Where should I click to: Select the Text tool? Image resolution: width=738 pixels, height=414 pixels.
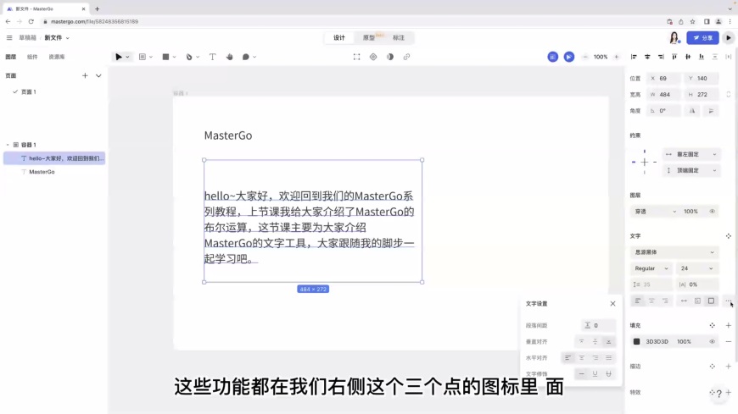point(212,57)
